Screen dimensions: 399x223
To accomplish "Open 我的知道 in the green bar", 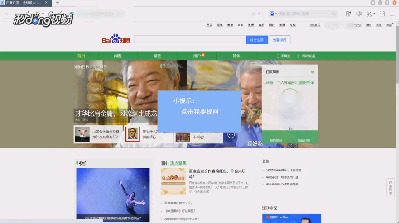I will coord(306,56).
